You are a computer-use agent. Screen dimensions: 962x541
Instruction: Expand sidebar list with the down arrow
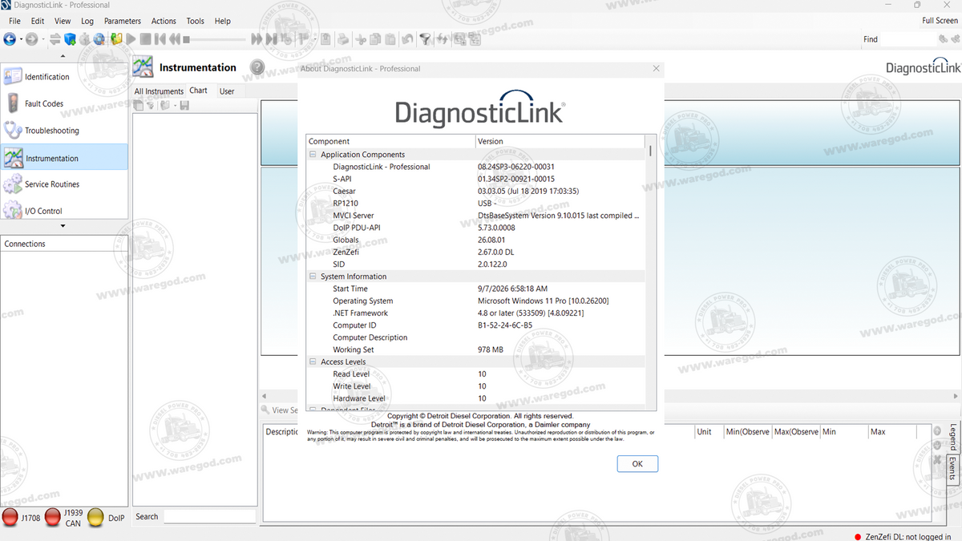tap(63, 226)
